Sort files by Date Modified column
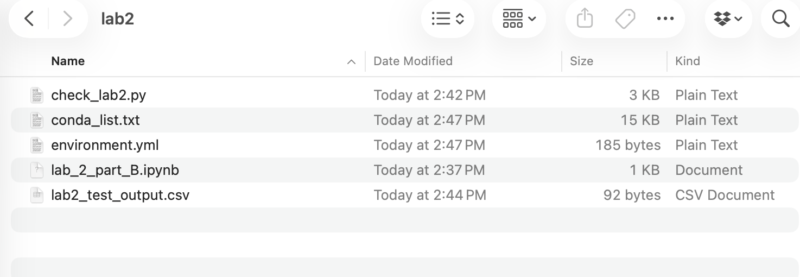This screenshot has width=800, height=277. tap(413, 61)
